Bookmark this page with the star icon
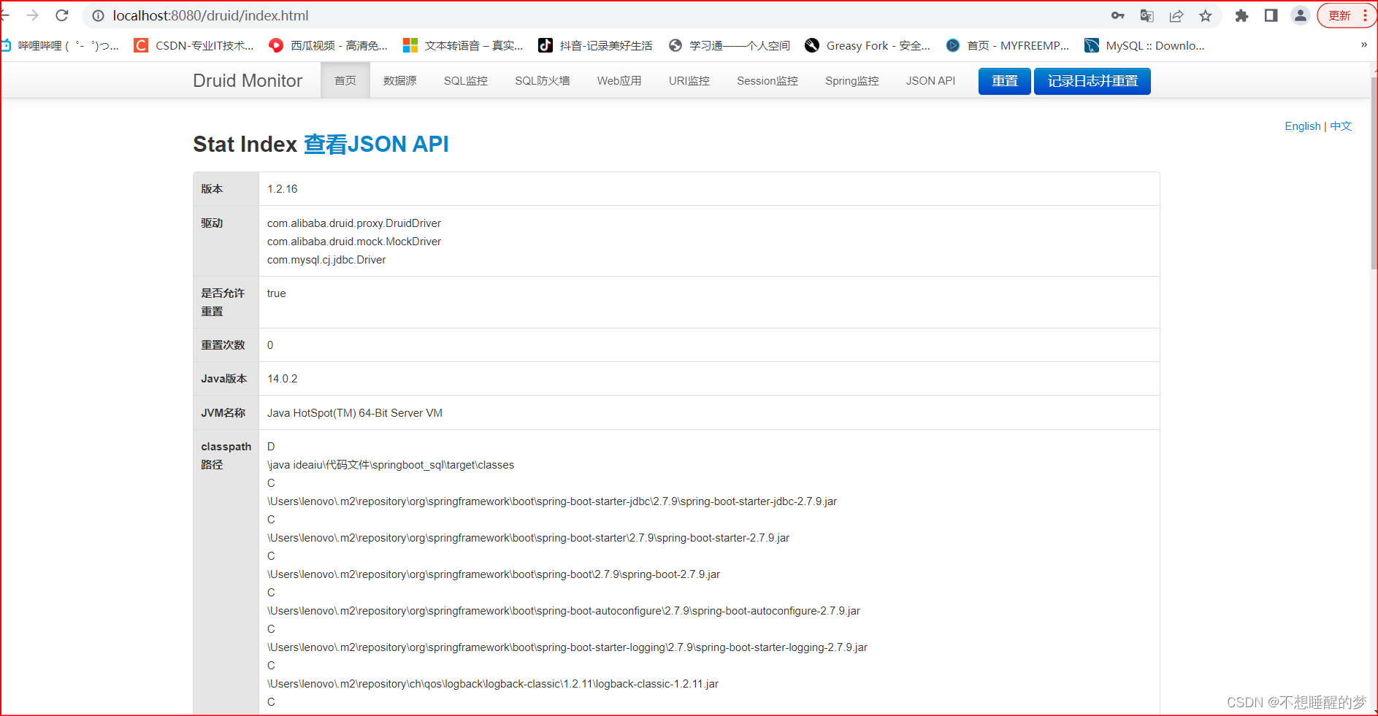 1205,15
